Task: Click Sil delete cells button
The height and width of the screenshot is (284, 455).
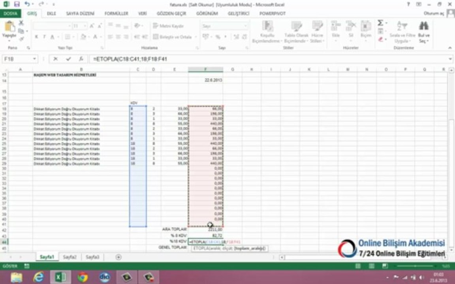Action: point(351,30)
